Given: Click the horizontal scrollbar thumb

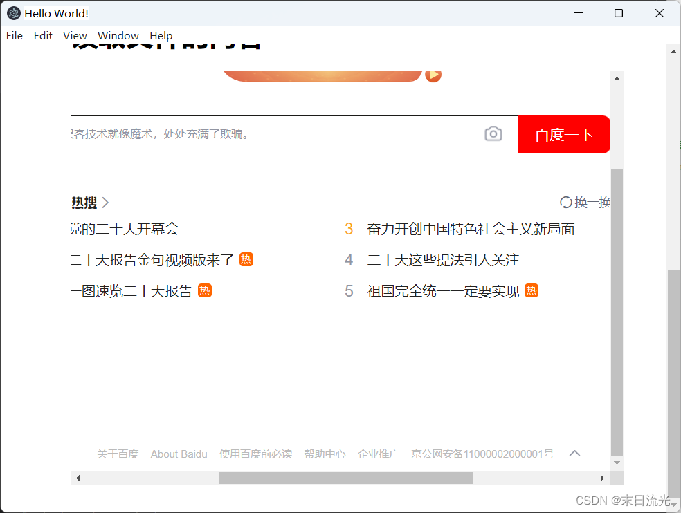Looking at the screenshot, I should (345, 478).
